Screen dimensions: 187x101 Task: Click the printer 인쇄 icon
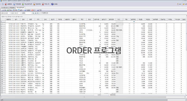[3, 10]
